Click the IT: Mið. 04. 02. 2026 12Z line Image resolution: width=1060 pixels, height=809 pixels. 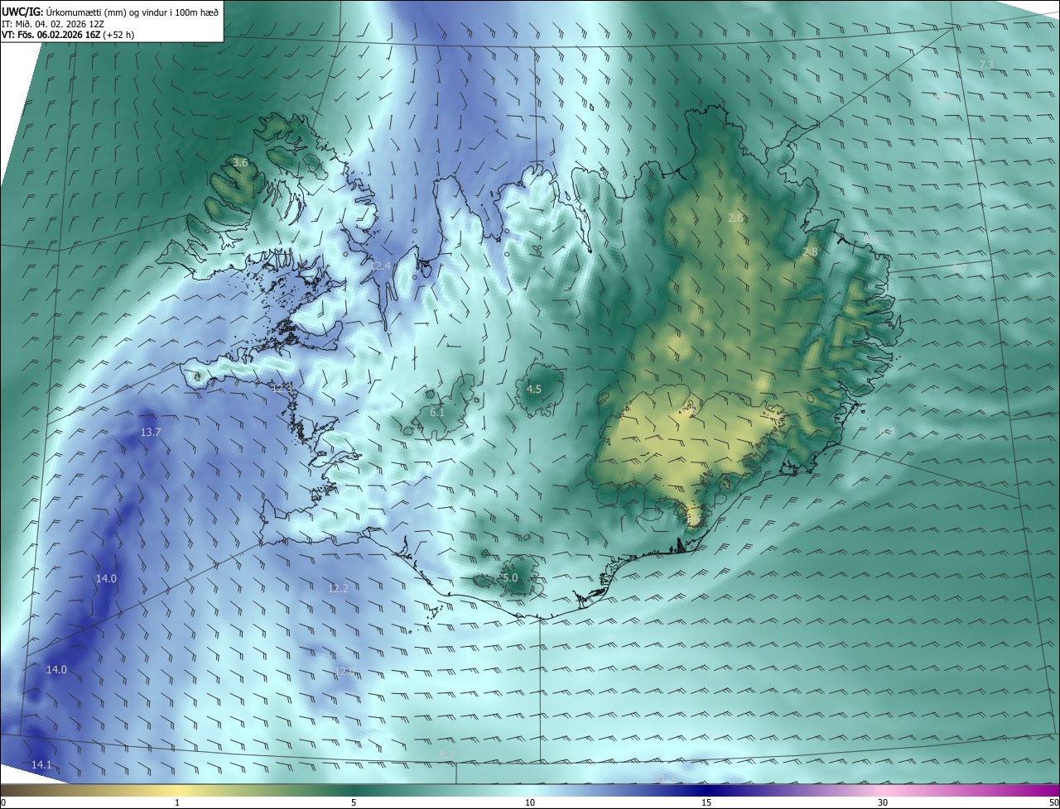pos(53,23)
